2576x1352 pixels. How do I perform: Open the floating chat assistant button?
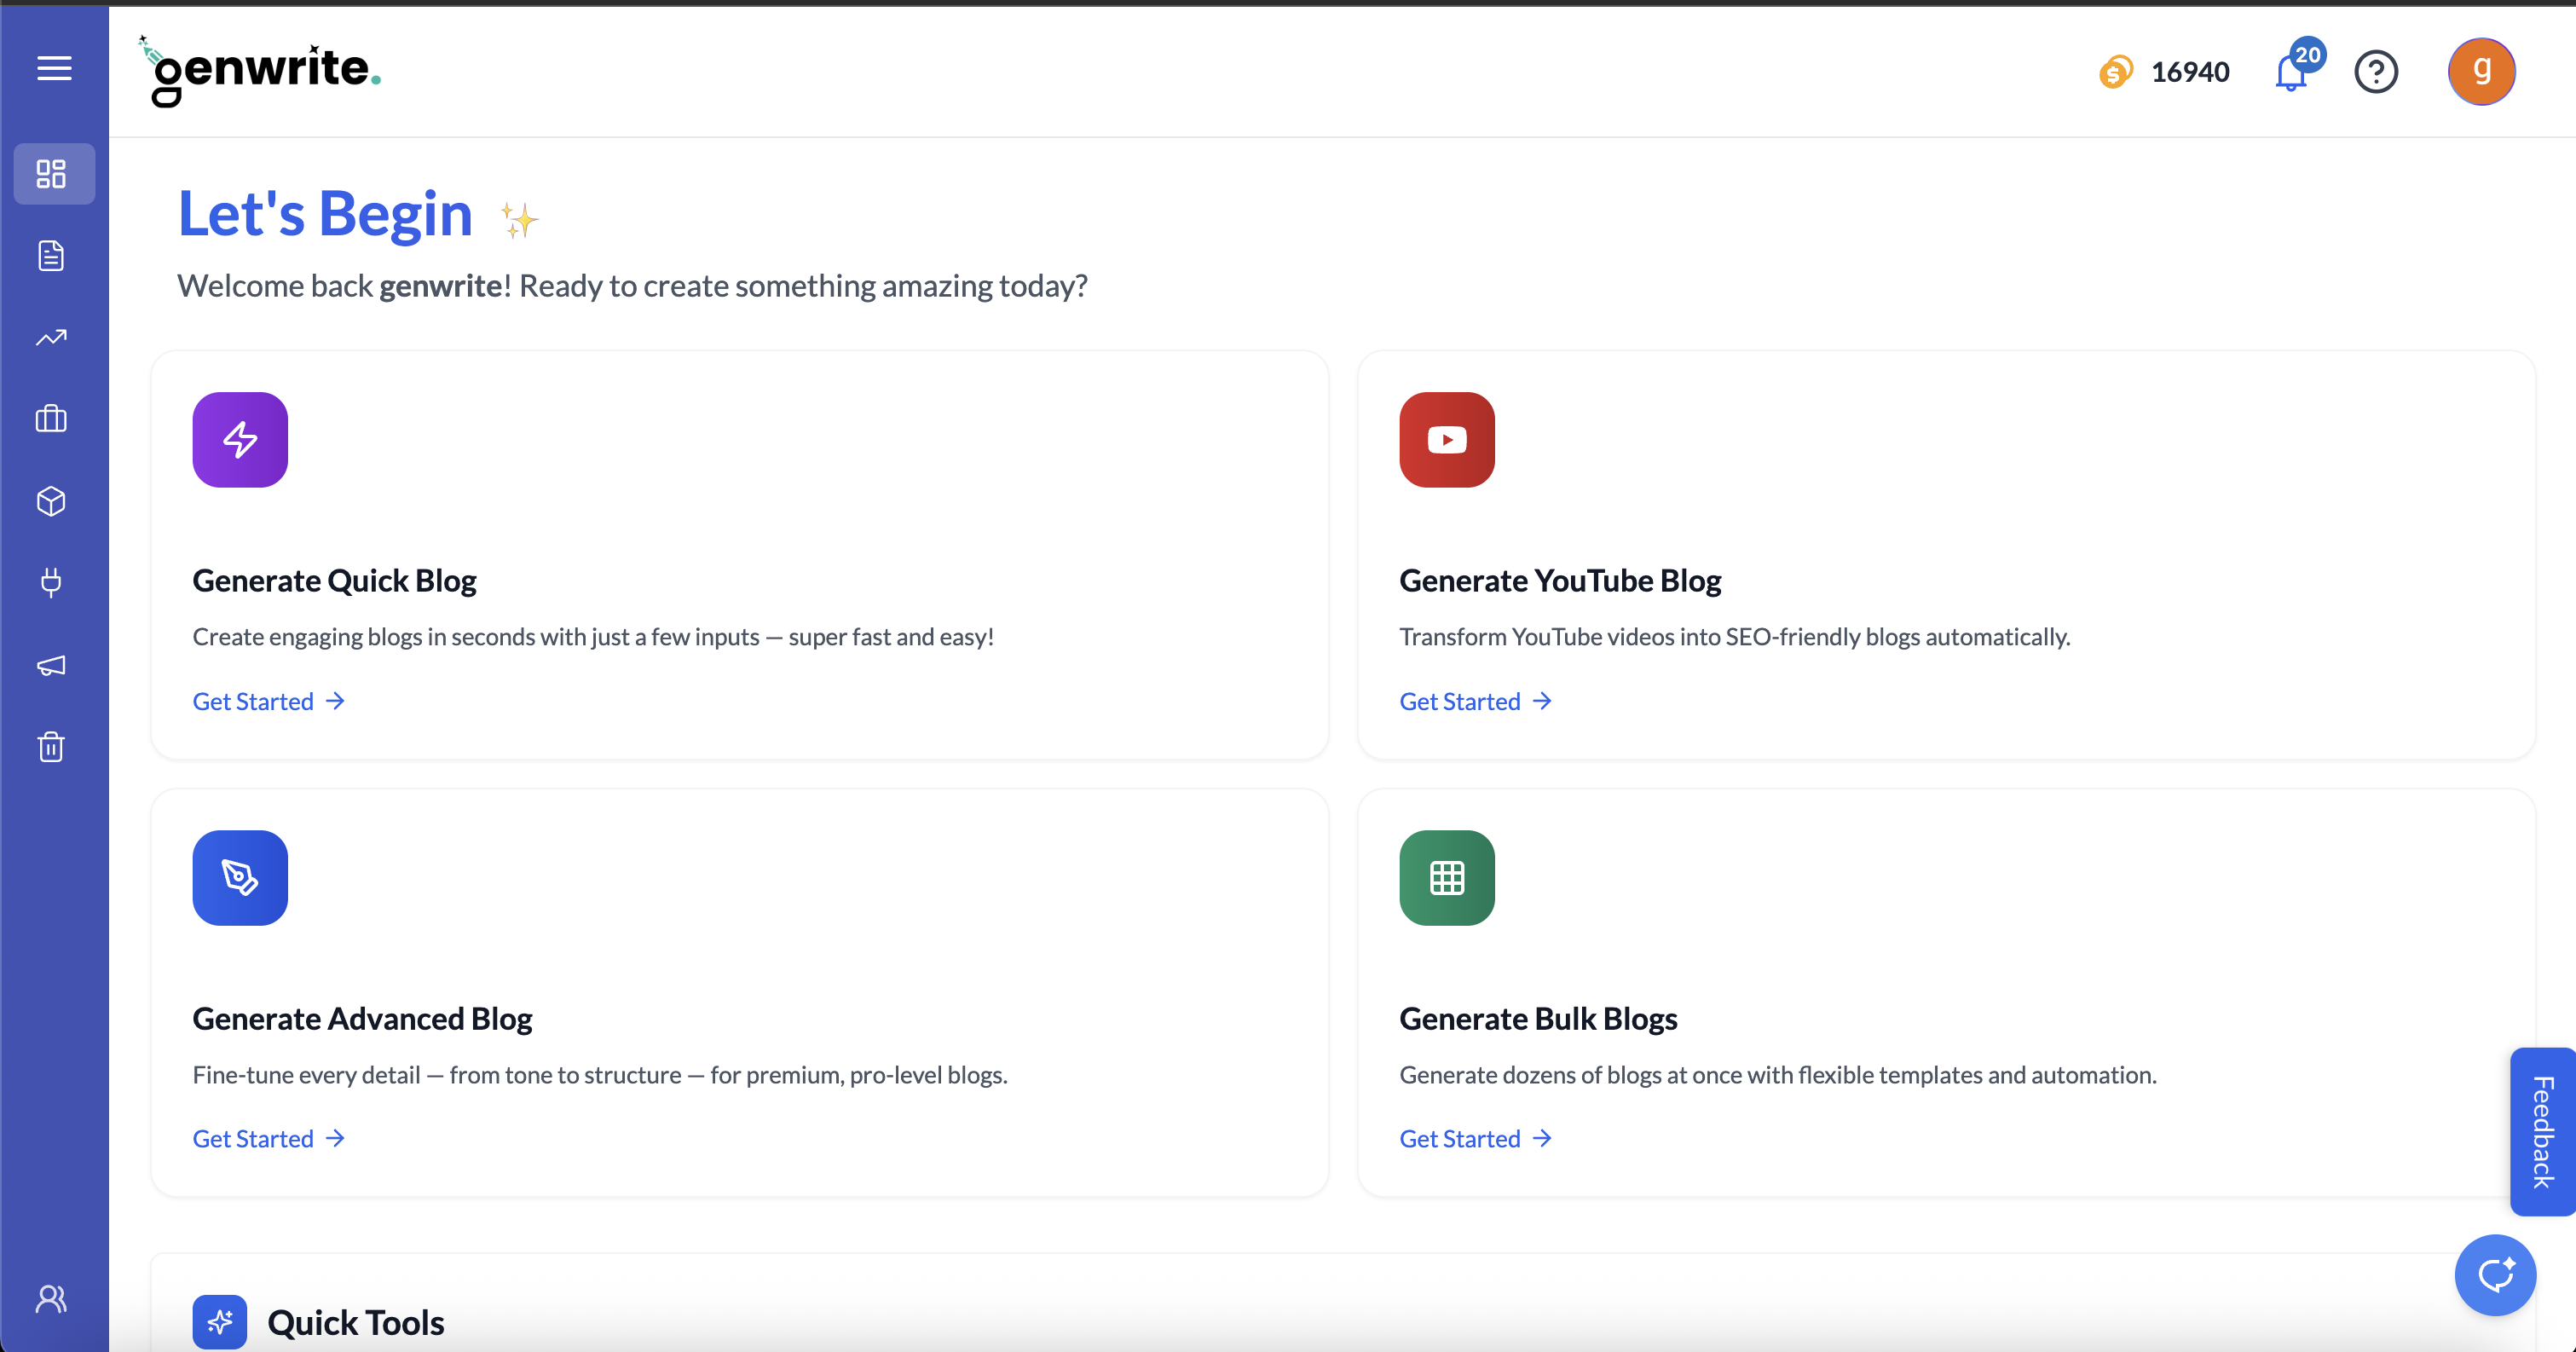tap(2494, 1274)
